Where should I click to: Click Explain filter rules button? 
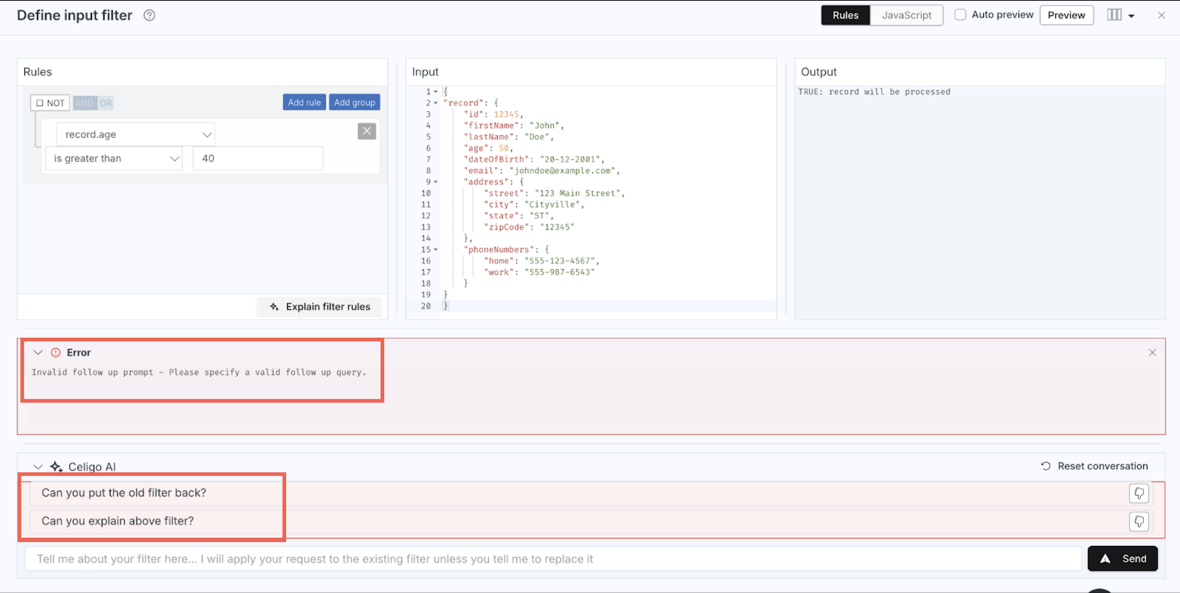pos(319,306)
